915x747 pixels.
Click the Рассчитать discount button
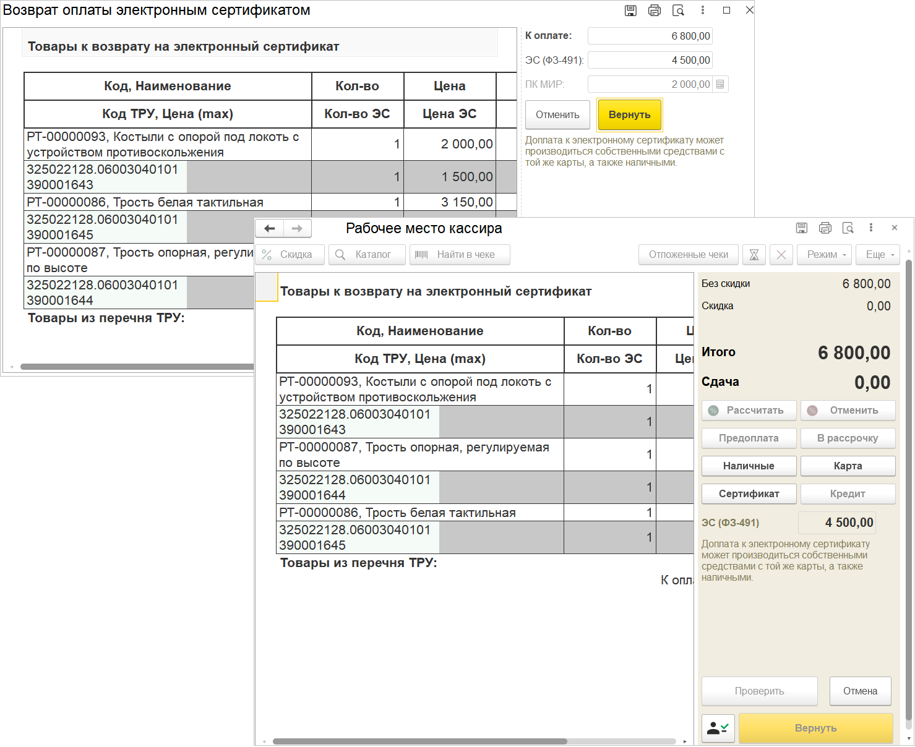point(749,411)
